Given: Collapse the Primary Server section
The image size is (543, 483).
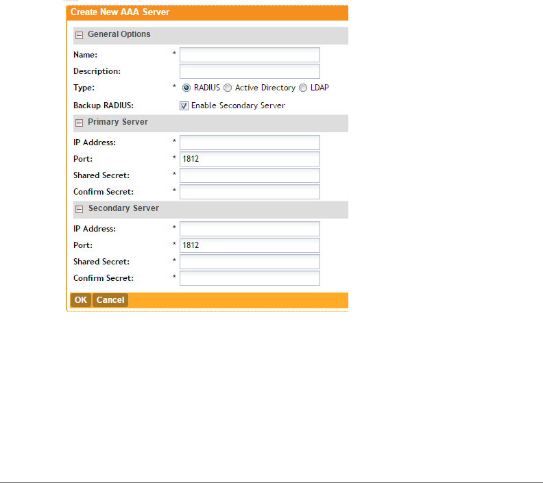Looking at the screenshot, I should click(x=79, y=123).
